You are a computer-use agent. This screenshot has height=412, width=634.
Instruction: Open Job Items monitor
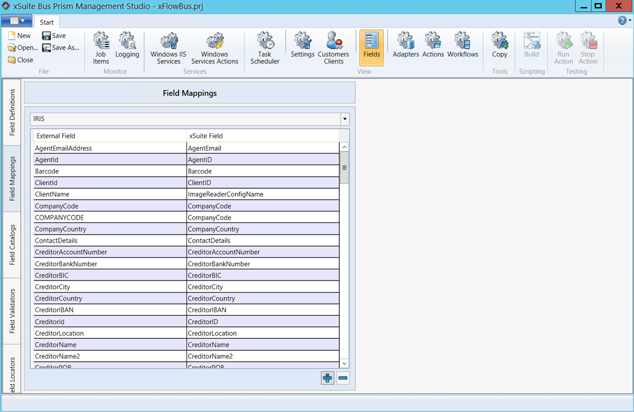[101, 47]
